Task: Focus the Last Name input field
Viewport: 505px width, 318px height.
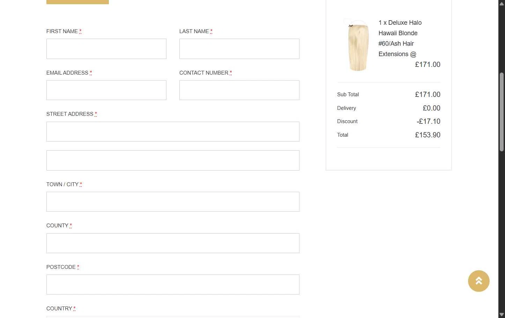Action: click(x=239, y=49)
